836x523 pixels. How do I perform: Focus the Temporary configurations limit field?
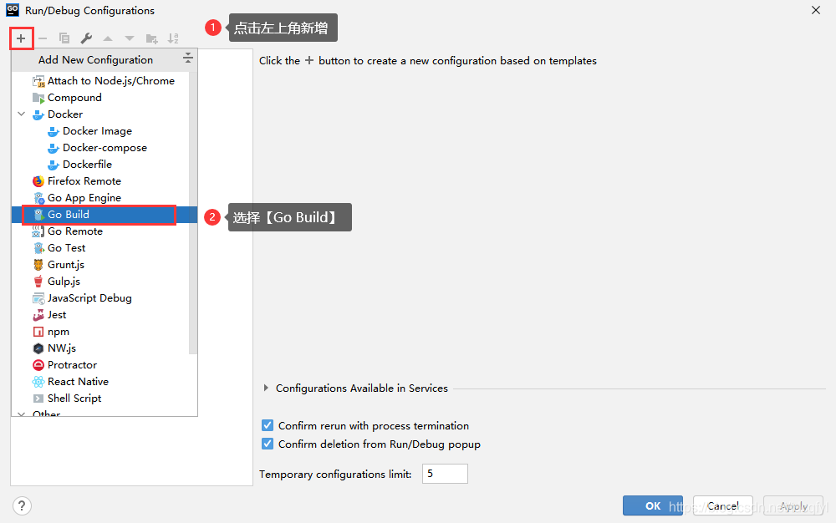pyautogui.click(x=445, y=474)
